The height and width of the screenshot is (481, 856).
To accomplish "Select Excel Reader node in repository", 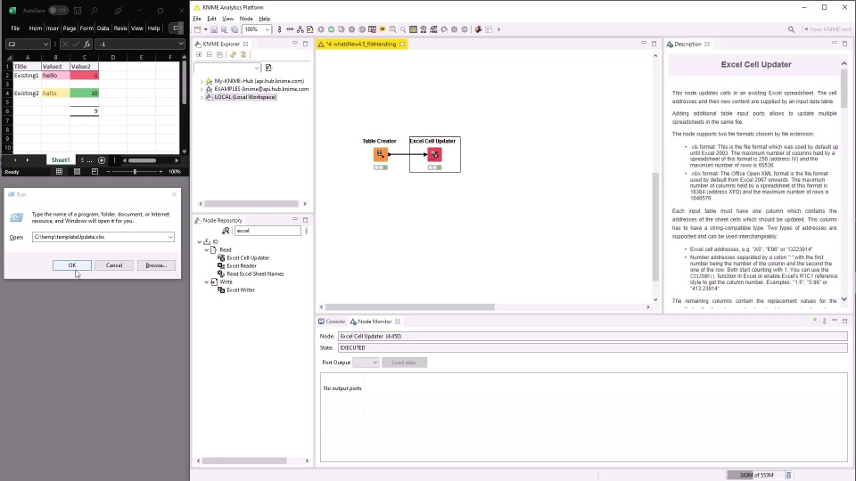I will (x=242, y=266).
